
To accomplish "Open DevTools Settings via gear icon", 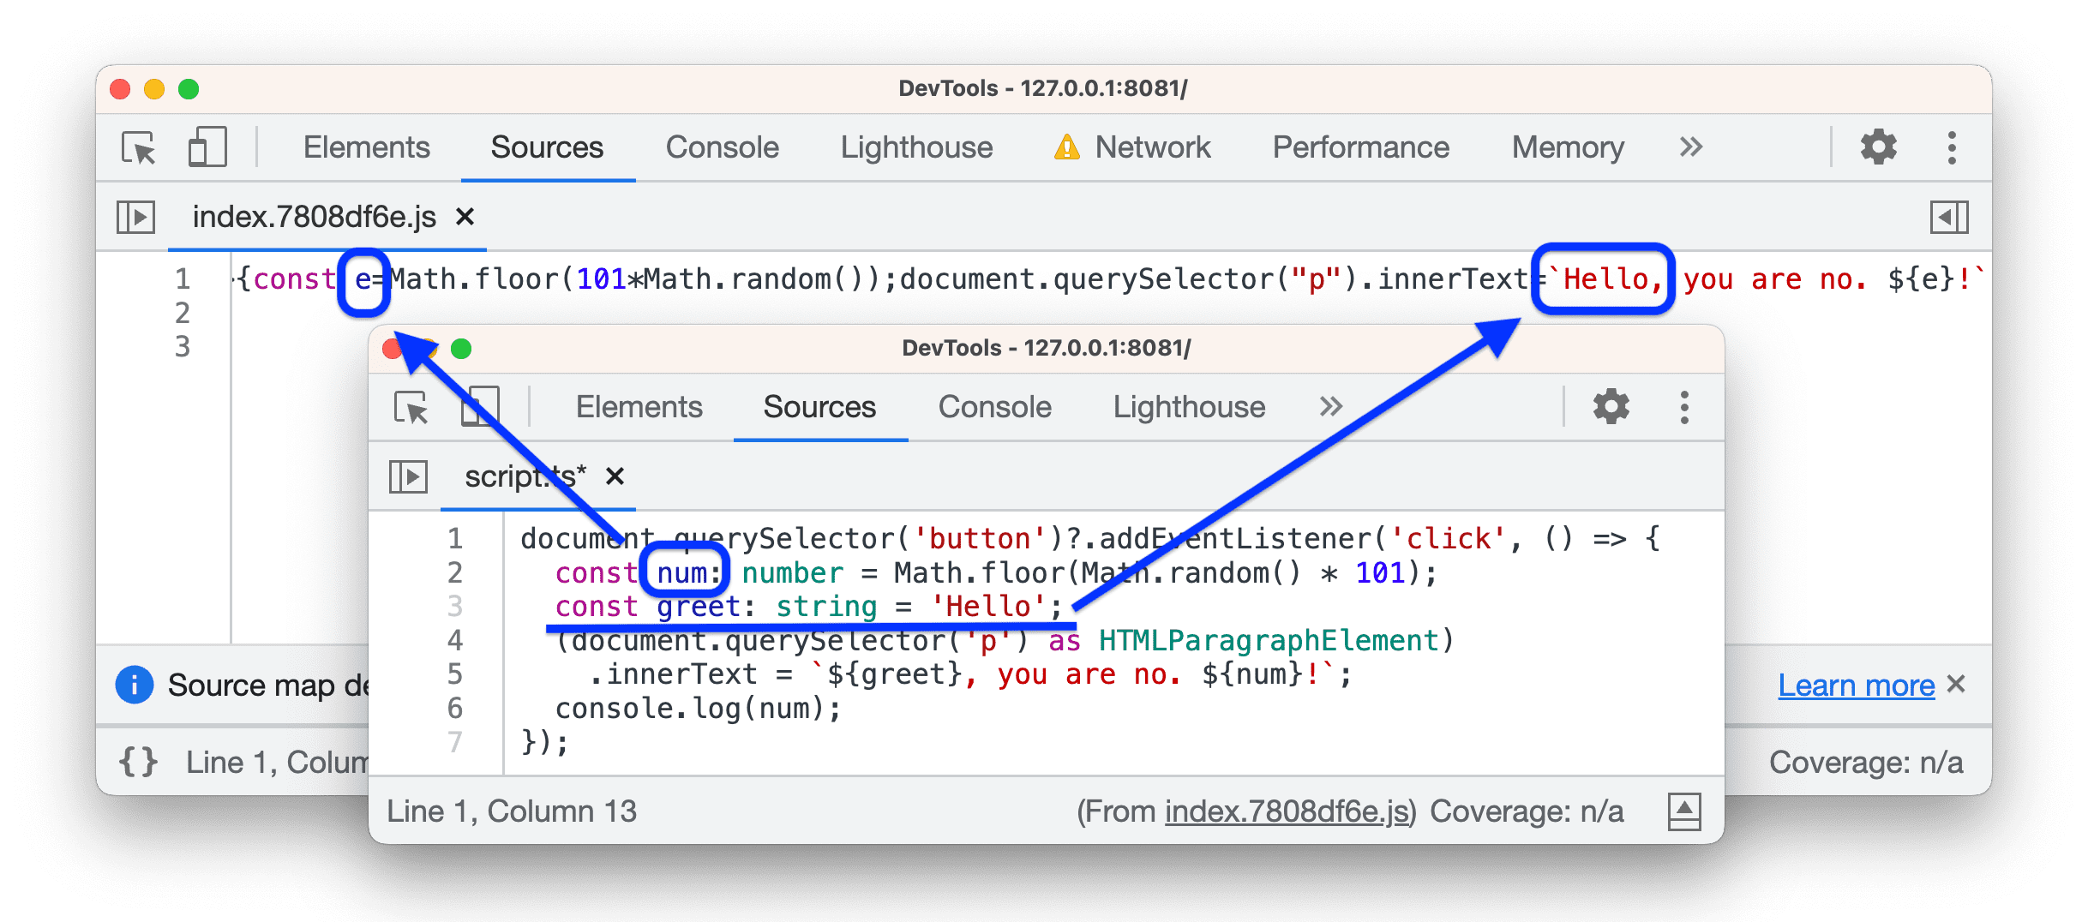I will coord(1879,147).
